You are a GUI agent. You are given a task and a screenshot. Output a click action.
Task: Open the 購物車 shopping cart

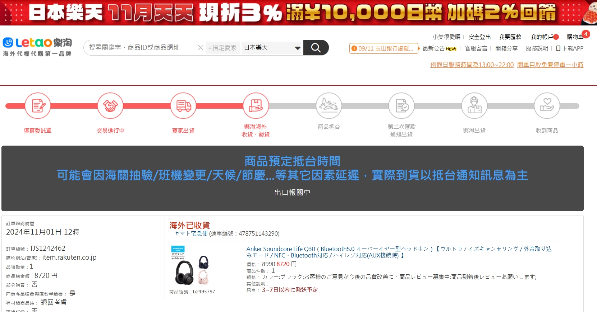point(575,37)
